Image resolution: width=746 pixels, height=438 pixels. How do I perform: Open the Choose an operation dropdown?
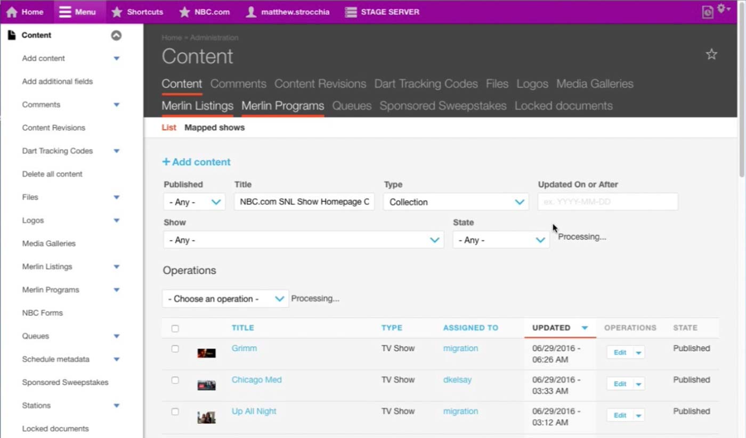(225, 299)
